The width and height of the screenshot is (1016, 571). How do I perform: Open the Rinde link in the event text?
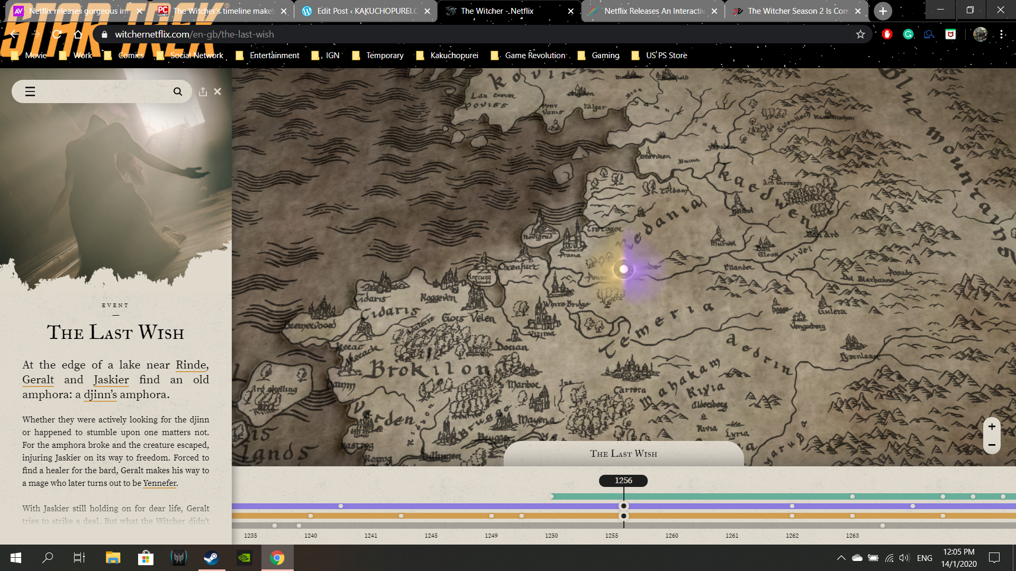pyautogui.click(x=190, y=365)
